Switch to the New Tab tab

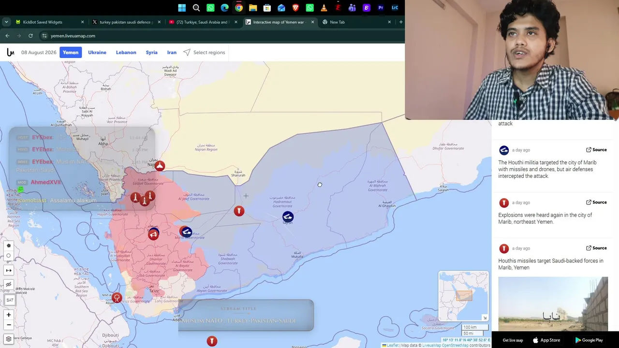pyautogui.click(x=357, y=22)
